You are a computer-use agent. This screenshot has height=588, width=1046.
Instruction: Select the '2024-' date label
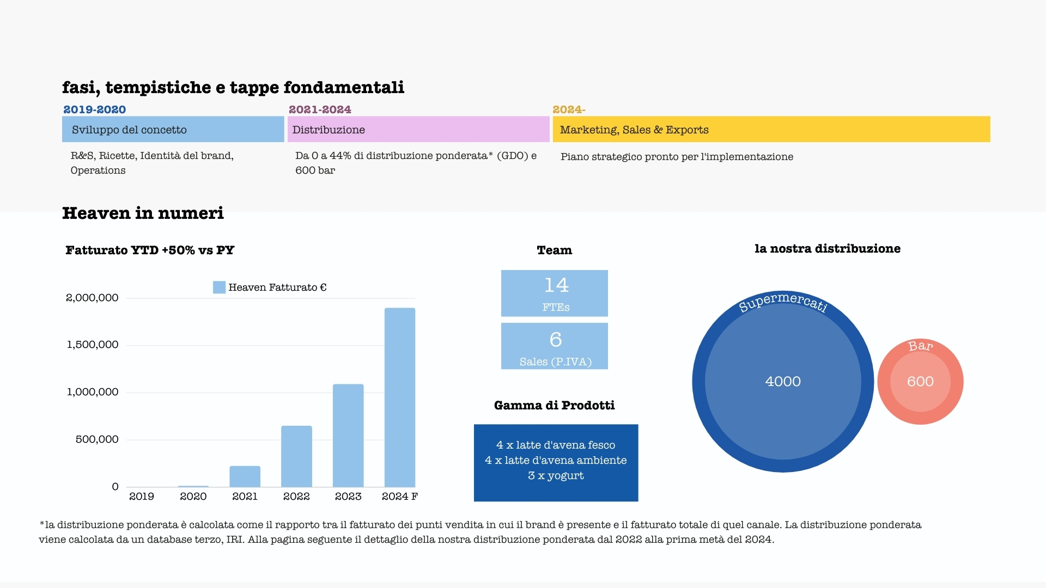coord(569,109)
